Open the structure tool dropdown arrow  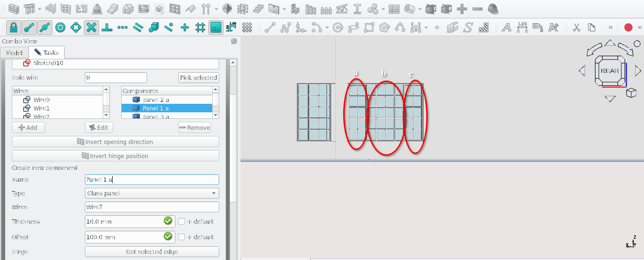pos(40,9)
